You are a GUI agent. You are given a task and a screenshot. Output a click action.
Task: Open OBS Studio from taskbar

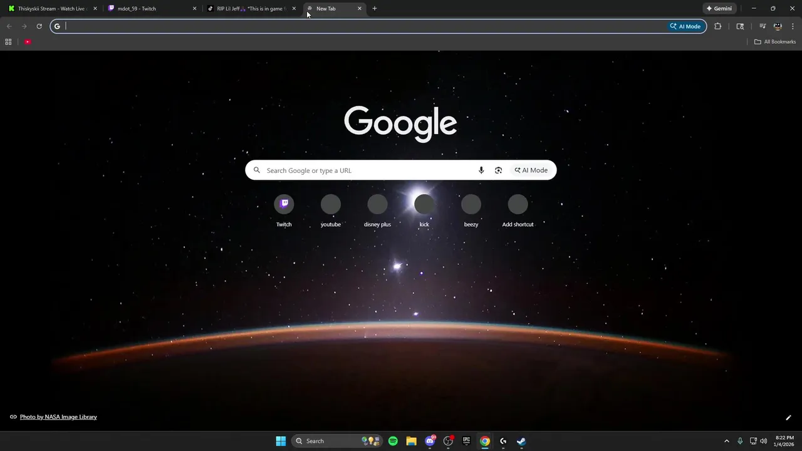(448, 441)
